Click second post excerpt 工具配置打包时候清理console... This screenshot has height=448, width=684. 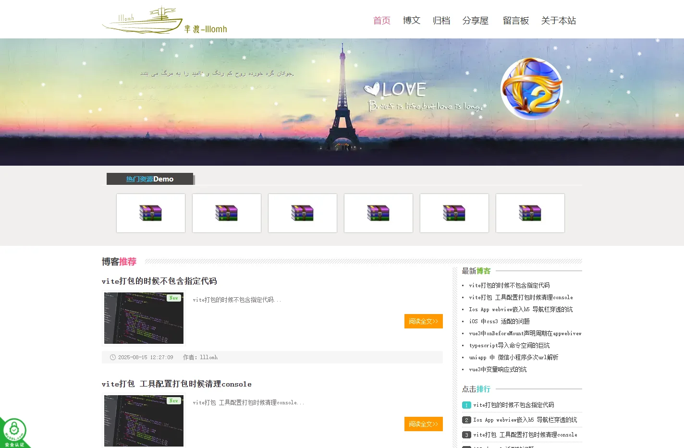(248, 402)
